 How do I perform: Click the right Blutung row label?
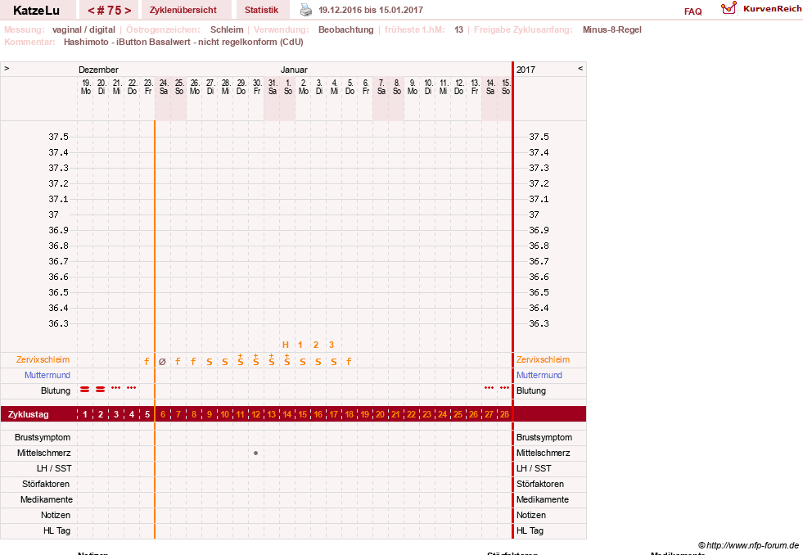(x=531, y=390)
